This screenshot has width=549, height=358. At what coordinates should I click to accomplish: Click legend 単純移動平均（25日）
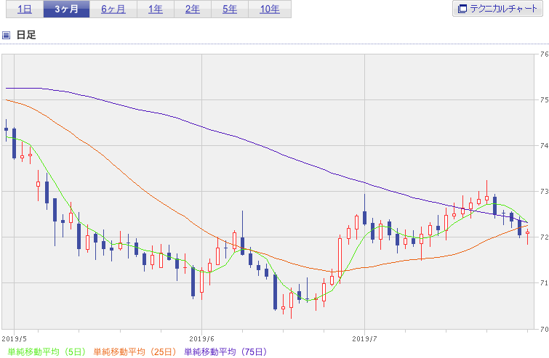tap(135, 351)
